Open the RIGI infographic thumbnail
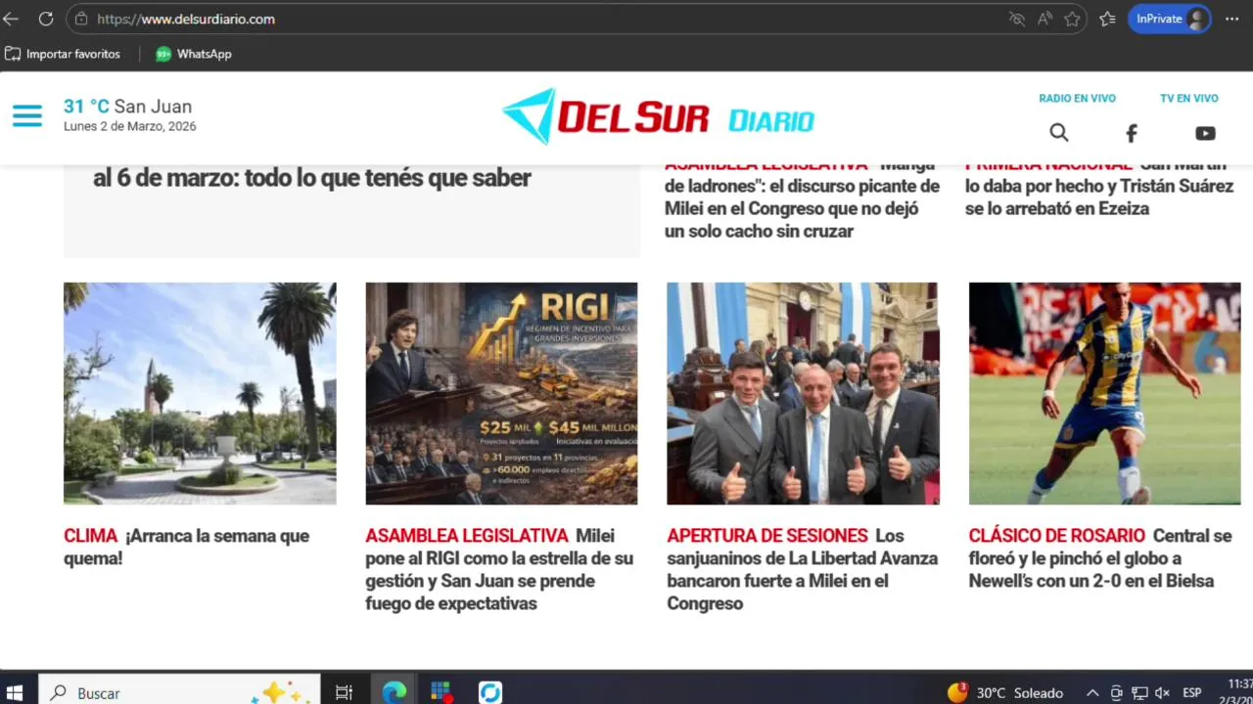Image resolution: width=1253 pixels, height=704 pixels. [501, 393]
